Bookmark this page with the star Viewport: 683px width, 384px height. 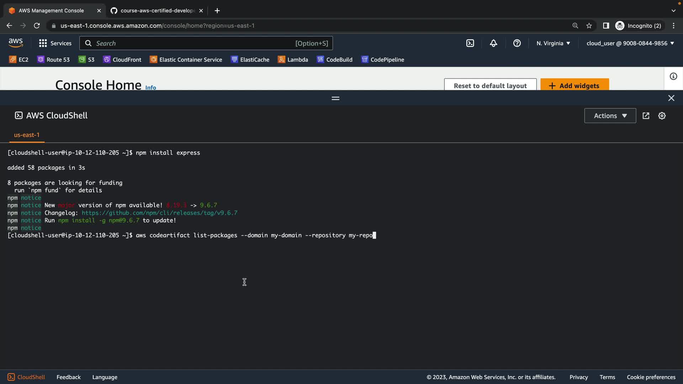click(x=589, y=26)
